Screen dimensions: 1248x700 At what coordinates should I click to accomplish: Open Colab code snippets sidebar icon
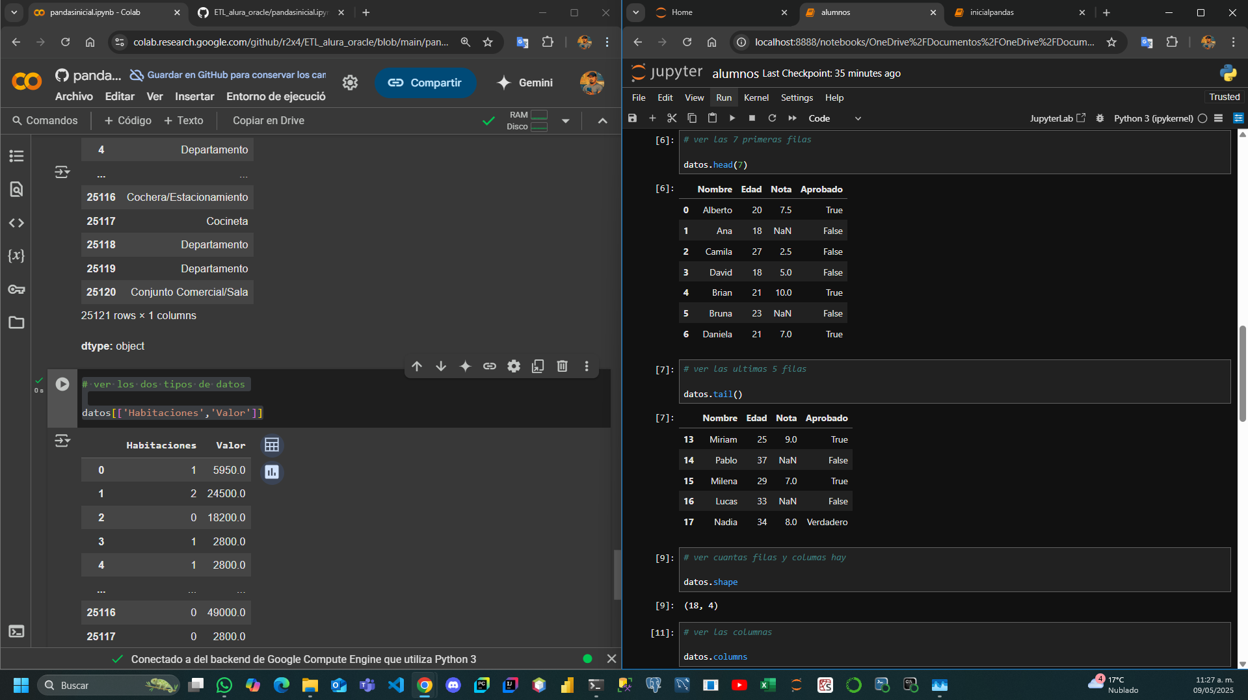pyautogui.click(x=16, y=223)
